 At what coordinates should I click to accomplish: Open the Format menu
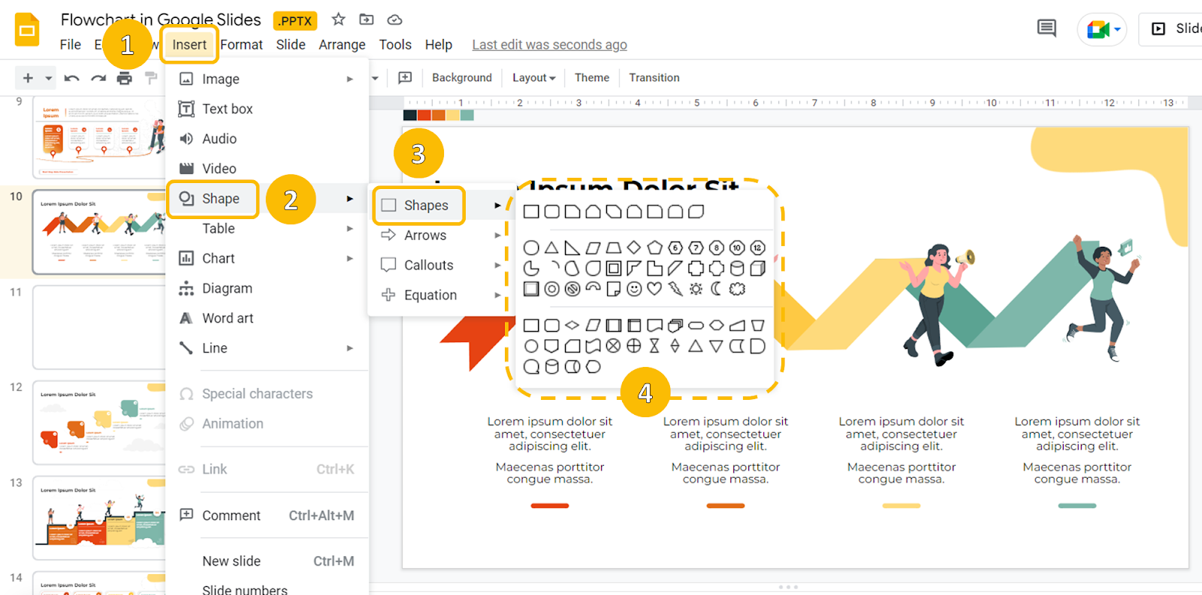[241, 44]
